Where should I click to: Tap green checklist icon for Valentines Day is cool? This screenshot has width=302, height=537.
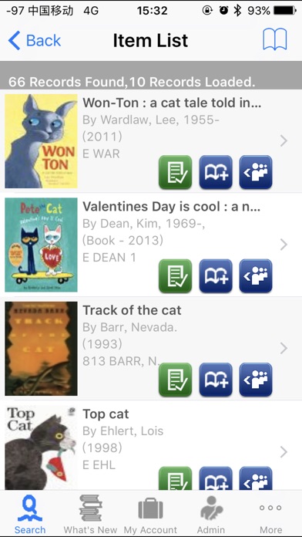[x=176, y=276]
